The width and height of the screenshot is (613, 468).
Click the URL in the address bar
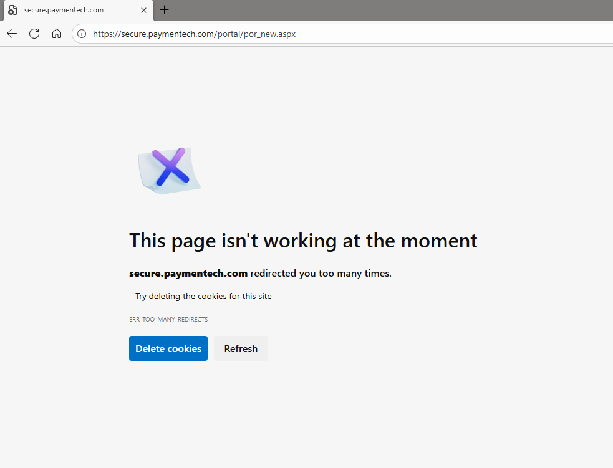(x=195, y=34)
